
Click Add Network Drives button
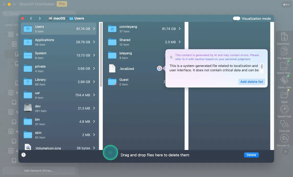click(x=39, y=170)
